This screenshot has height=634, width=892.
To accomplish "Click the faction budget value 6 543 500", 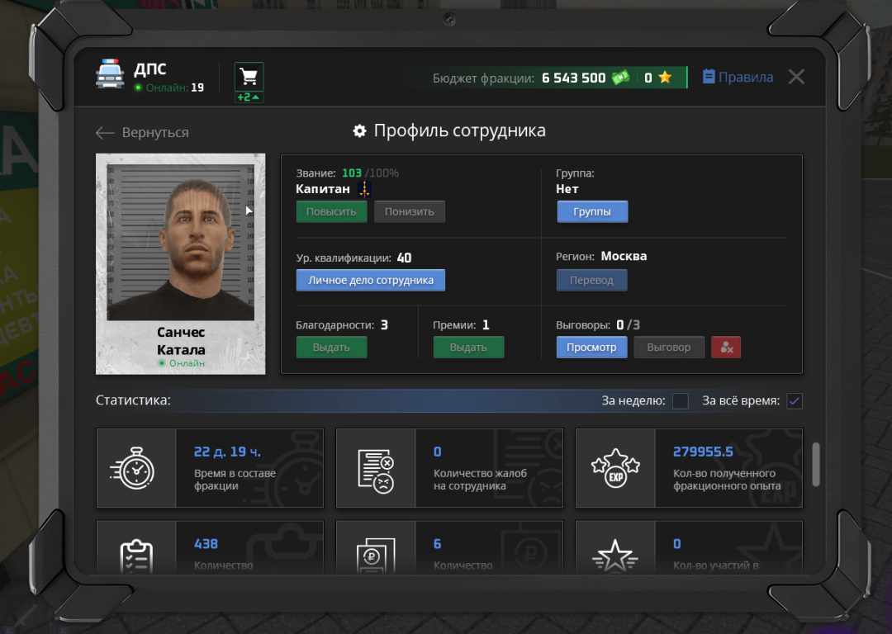I will [573, 78].
